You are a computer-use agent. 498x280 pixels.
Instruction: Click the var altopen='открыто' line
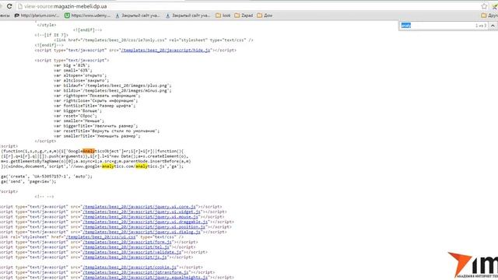click(80, 75)
